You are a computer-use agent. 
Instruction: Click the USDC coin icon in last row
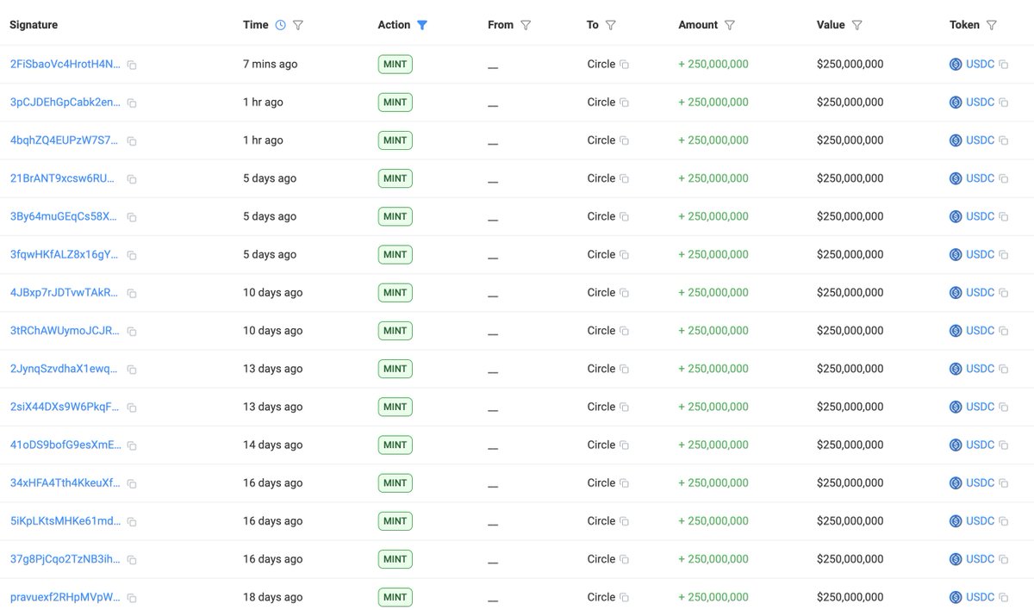955,597
